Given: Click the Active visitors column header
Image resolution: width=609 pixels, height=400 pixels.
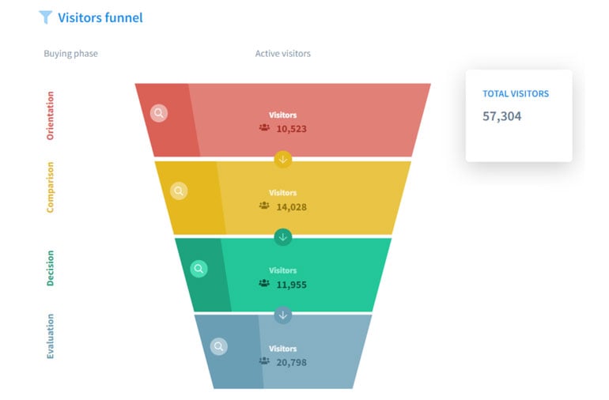Looking at the screenshot, I should click(x=282, y=54).
